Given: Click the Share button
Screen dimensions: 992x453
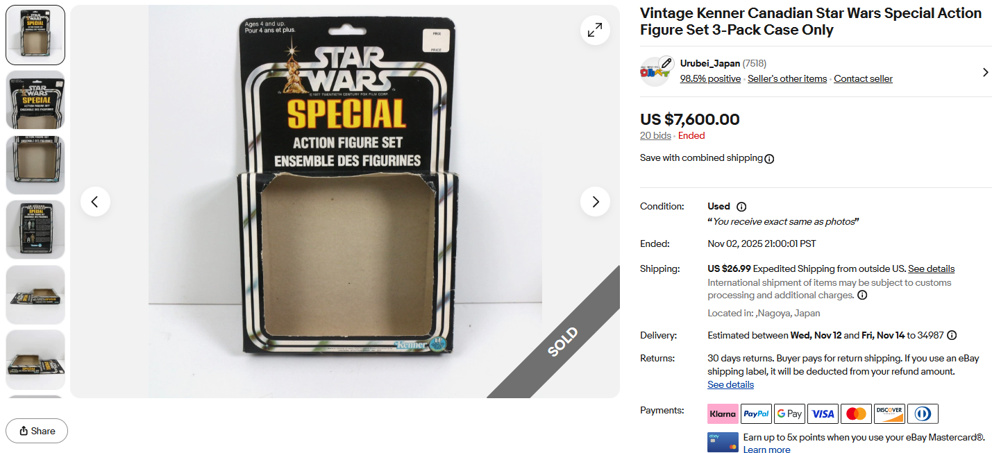Looking at the screenshot, I should pos(37,431).
